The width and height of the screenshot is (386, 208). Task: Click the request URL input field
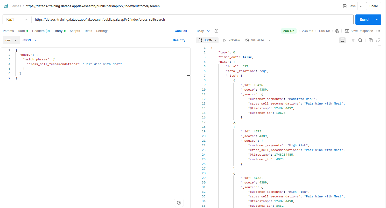pos(192,20)
